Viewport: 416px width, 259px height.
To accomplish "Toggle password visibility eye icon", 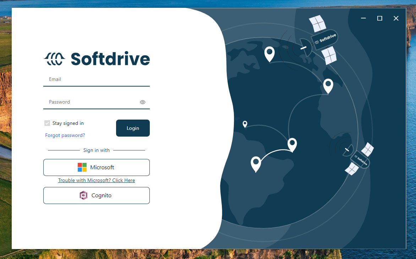I will point(143,102).
